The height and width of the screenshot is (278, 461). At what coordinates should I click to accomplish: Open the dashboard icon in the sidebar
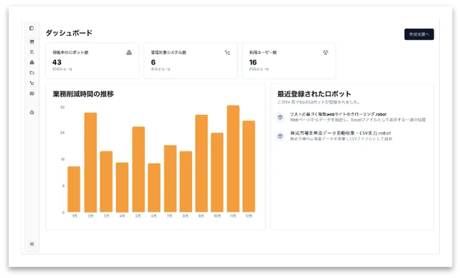32,42
